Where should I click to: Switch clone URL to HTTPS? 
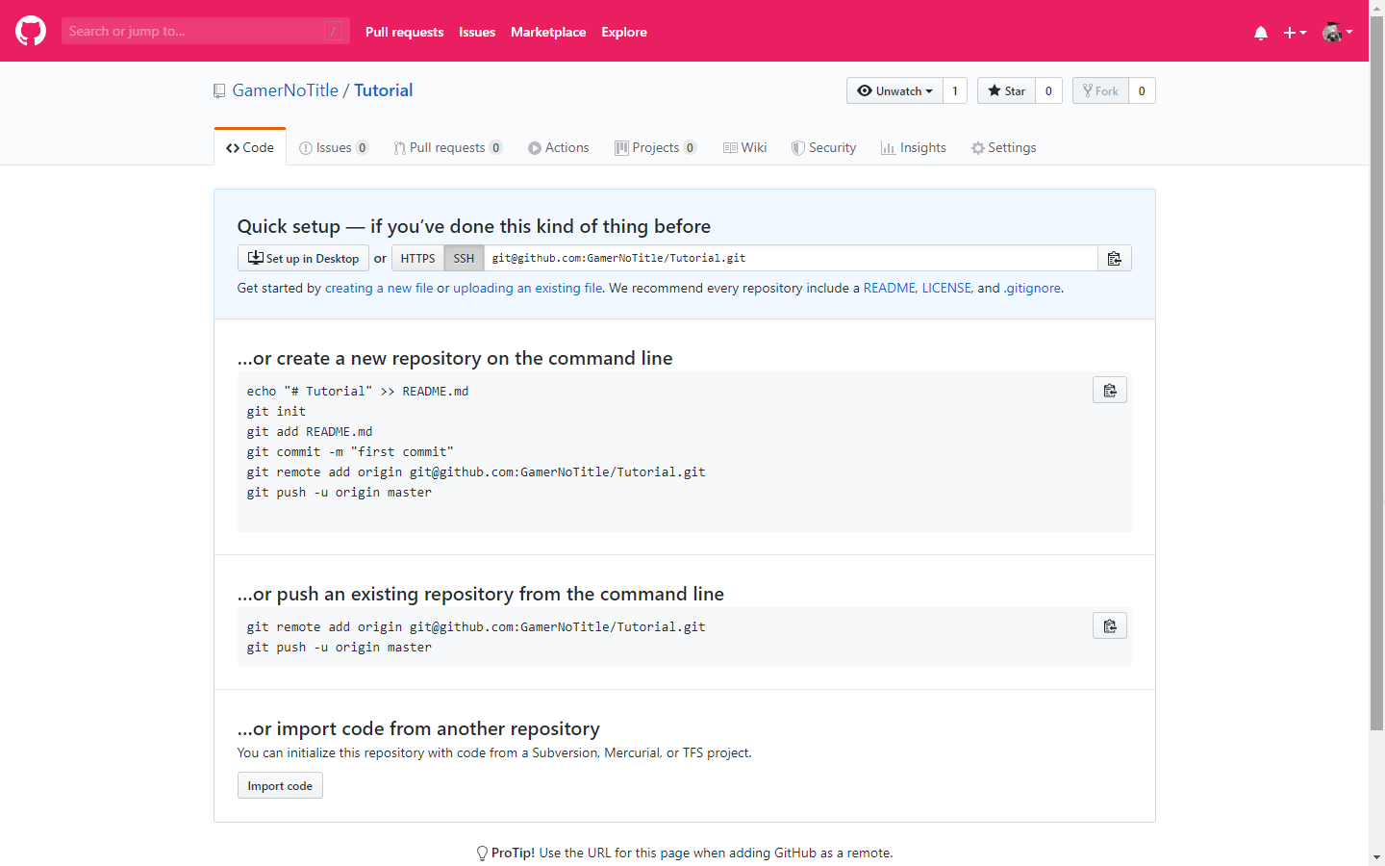coord(417,258)
